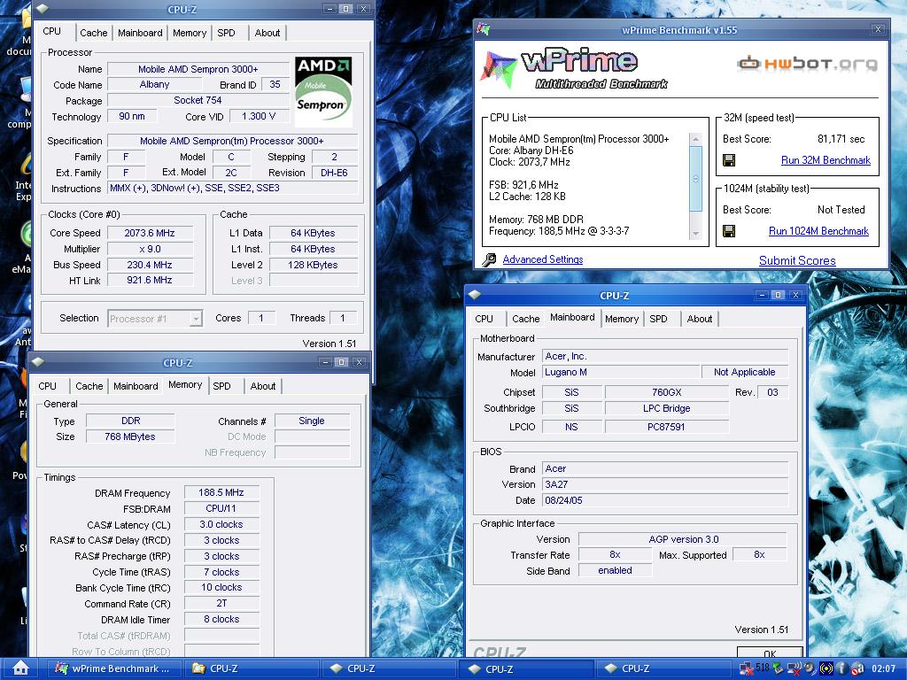Click the AGP version 3.0 value

click(x=683, y=539)
